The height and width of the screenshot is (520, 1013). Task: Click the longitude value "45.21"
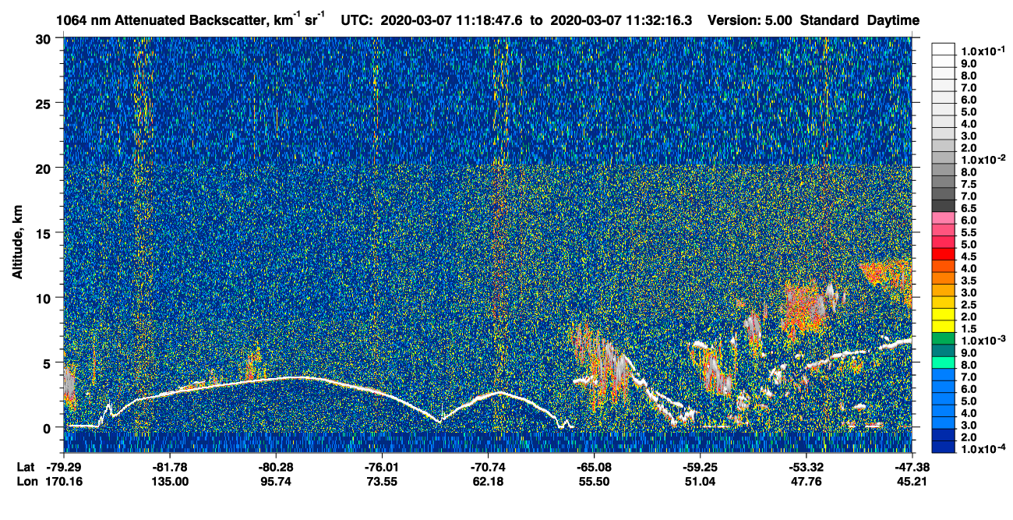click(x=911, y=482)
